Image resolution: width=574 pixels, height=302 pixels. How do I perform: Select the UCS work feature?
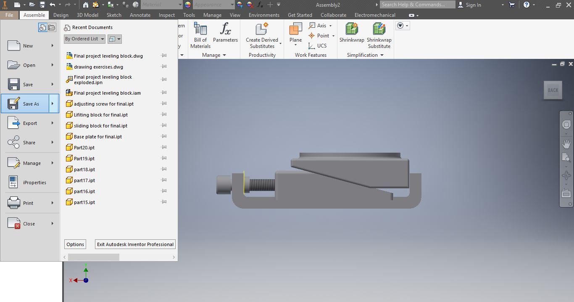coord(318,46)
